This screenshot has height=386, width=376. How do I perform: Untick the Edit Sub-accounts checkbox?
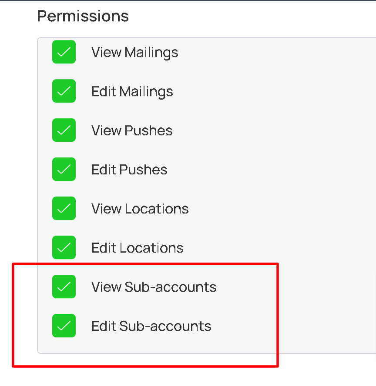(x=64, y=326)
